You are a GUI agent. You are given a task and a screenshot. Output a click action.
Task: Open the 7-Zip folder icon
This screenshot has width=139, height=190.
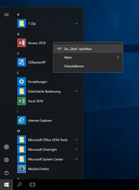(22, 23)
